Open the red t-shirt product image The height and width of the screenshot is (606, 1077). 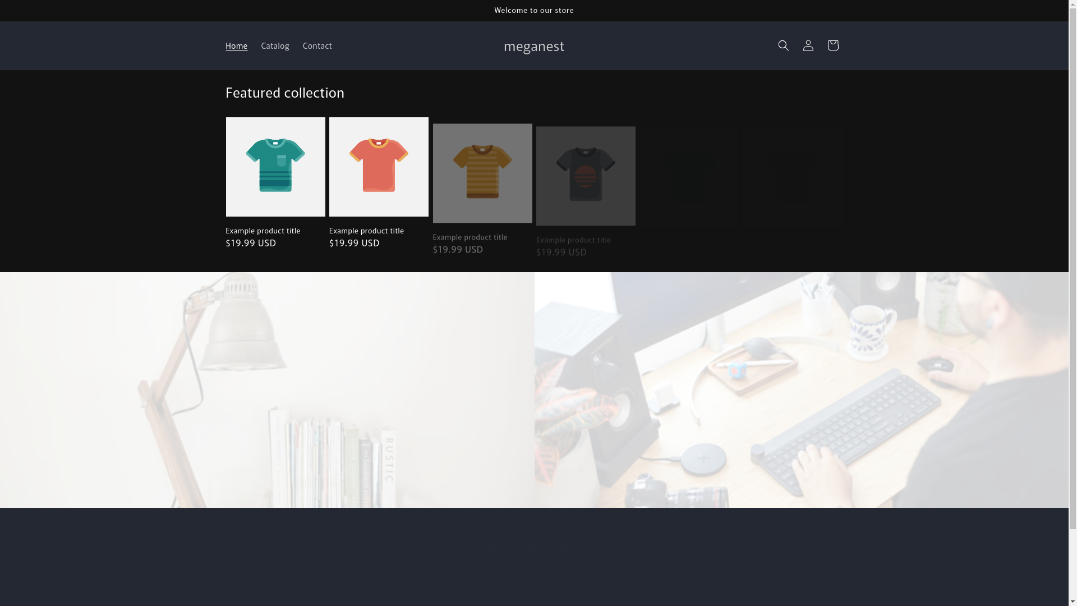click(379, 167)
